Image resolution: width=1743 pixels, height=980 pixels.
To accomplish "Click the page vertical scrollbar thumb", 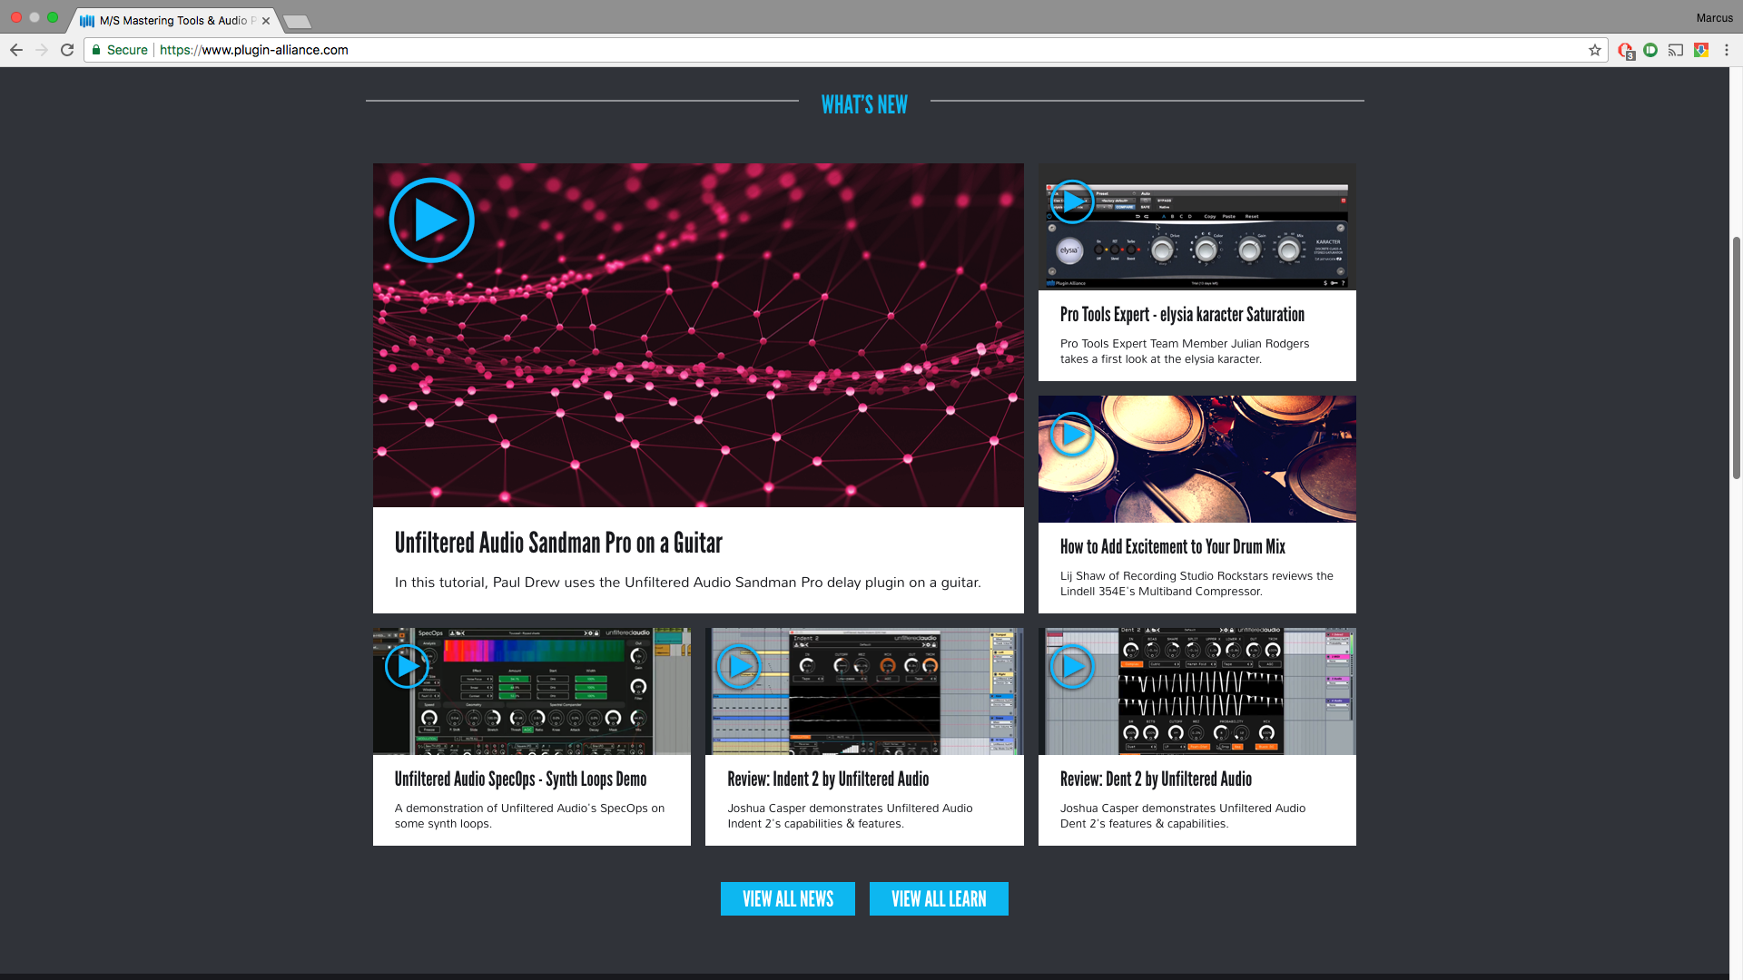I will [x=1736, y=357].
